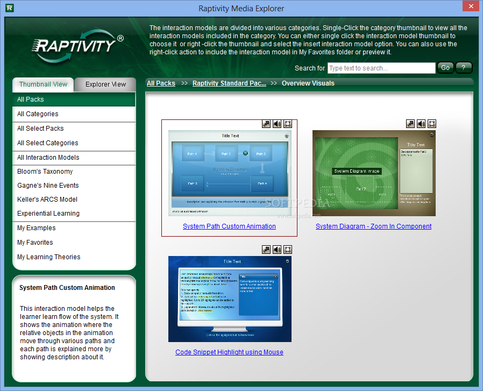Open help with the question mark button
The height and width of the screenshot is (391, 483).
464,68
